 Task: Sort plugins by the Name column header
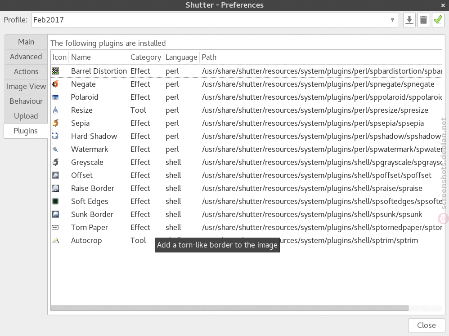tap(98, 57)
